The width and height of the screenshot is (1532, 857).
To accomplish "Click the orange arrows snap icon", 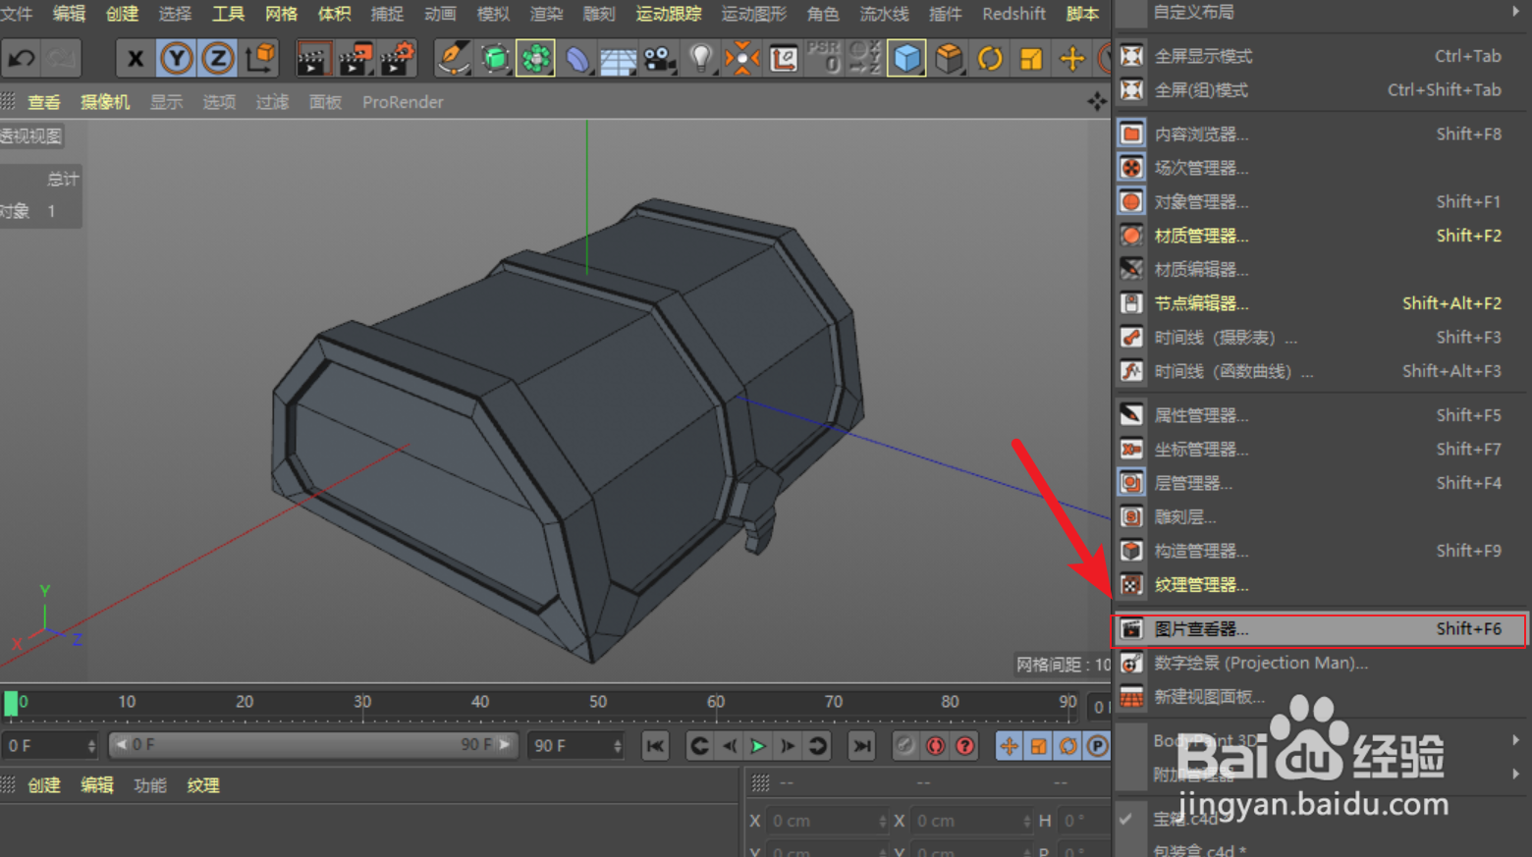I will pos(742,59).
